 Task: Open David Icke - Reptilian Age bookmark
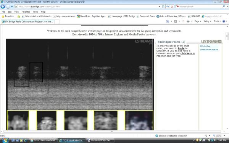coord(92,16)
